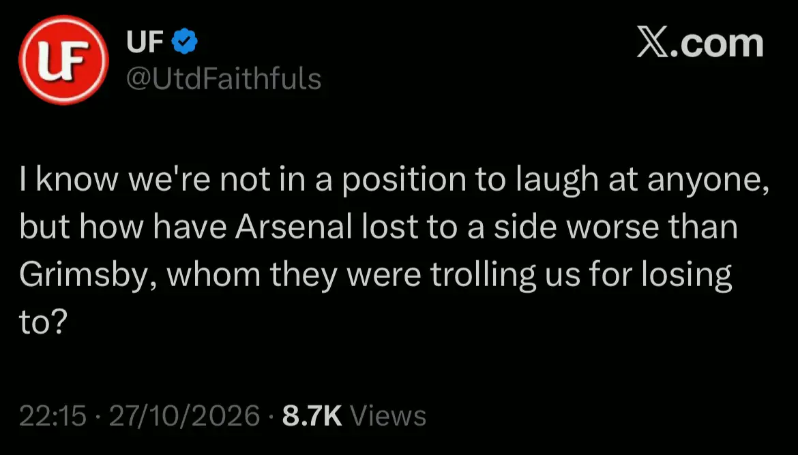This screenshot has height=455, width=798.
Task: Click the blue verified checkmark badge
Action: [185, 42]
